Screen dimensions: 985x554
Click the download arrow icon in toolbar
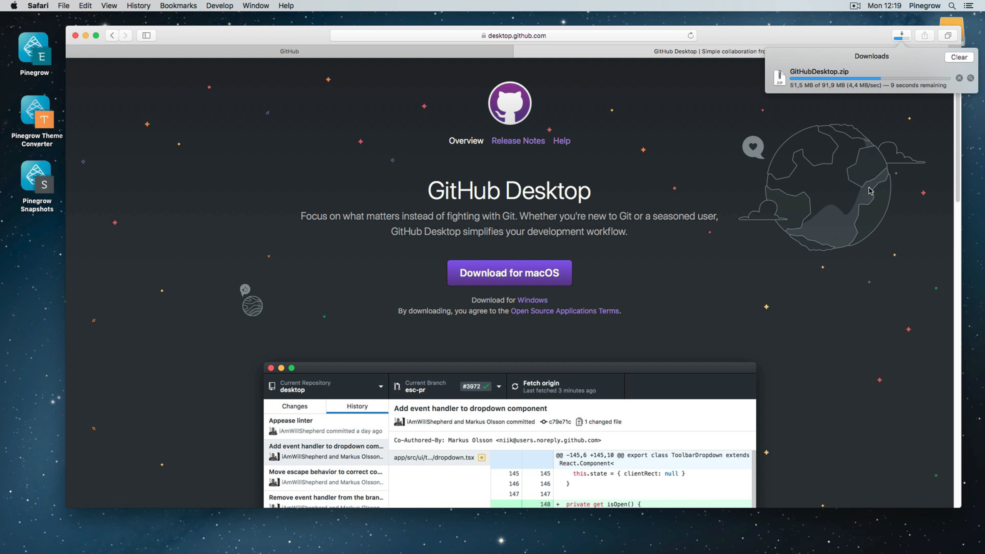click(900, 35)
